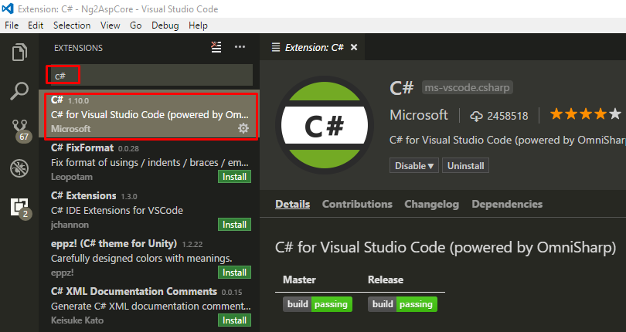
Task: Click the download count 2458518
Action: 499,116
